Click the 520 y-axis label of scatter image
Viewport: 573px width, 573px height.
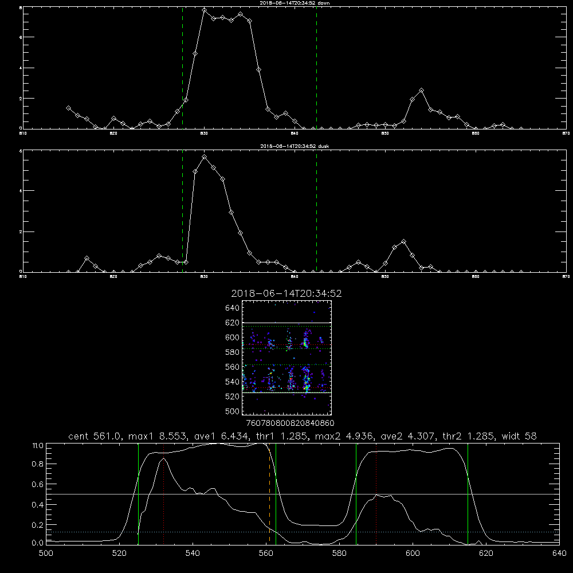(x=233, y=397)
